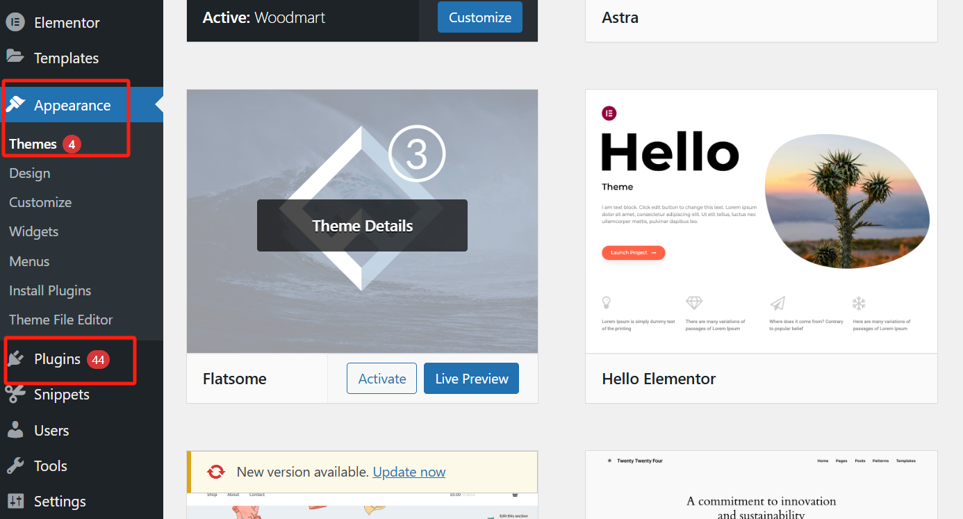Select the Themes submenu item

33,144
